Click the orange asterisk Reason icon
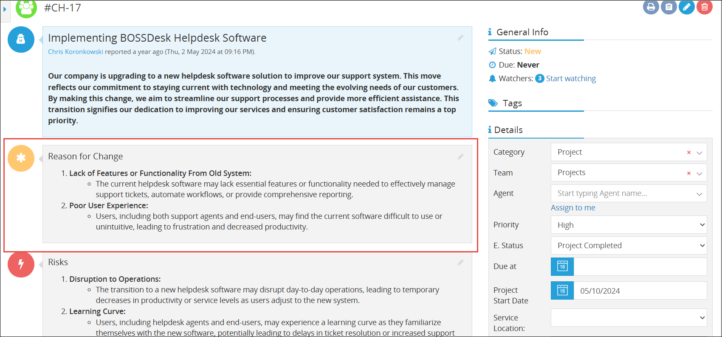The height and width of the screenshot is (337, 722). 21,158
